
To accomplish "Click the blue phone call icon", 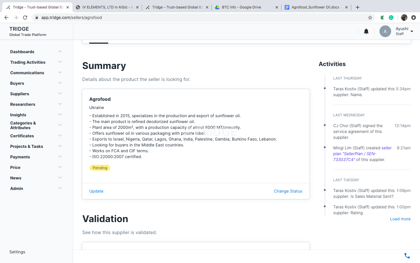I will [x=407, y=256].
